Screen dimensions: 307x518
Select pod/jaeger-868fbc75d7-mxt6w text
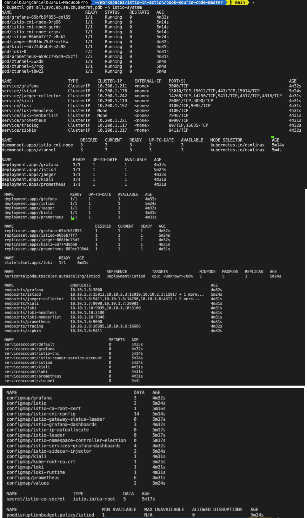(x=35, y=41)
